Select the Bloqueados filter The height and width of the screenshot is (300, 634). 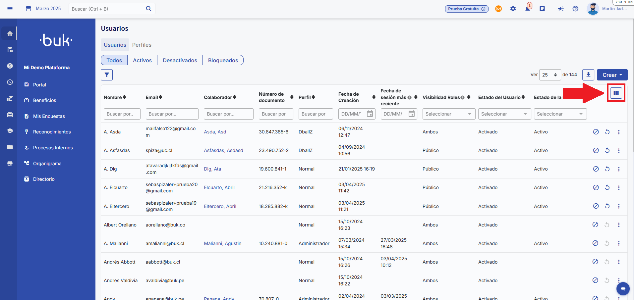coord(223,60)
